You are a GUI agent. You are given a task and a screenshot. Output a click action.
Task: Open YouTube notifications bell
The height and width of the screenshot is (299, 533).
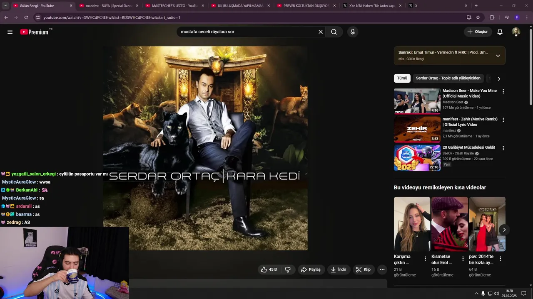click(500, 32)
